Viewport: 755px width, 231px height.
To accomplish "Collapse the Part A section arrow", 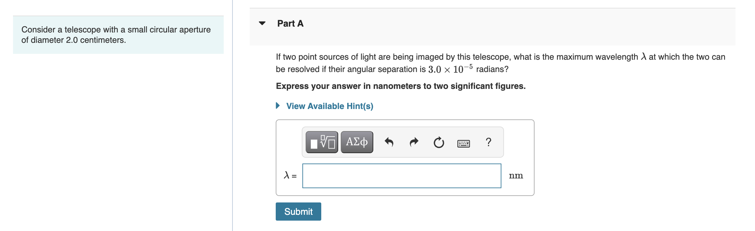I will (x=262, y=23).
